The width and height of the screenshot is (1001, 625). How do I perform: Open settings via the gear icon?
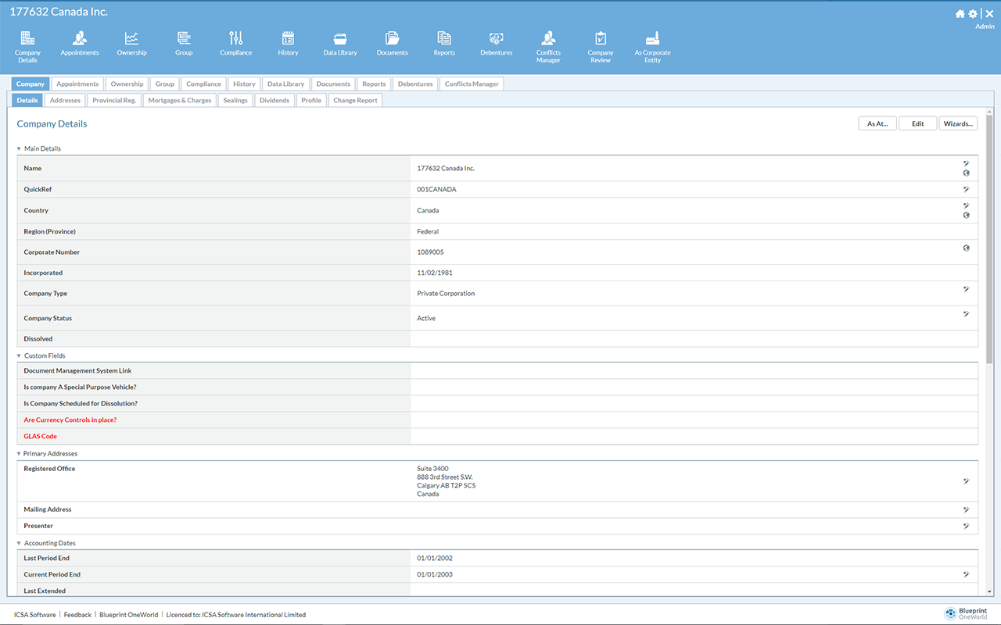(x=973, y=13)
